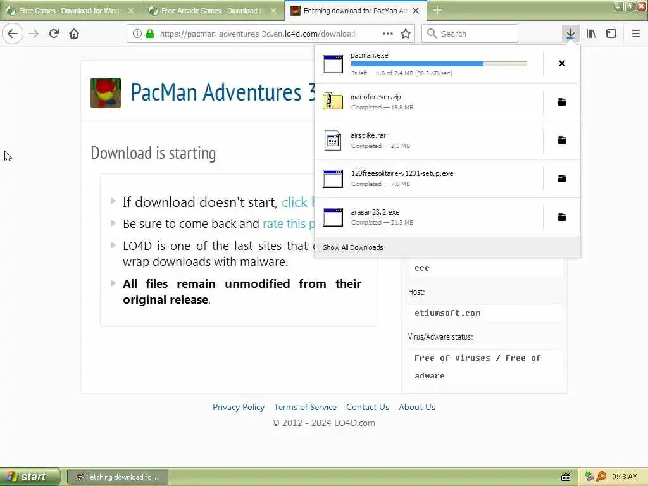Toggle the downloads panel arrow button

coord(570,34)
